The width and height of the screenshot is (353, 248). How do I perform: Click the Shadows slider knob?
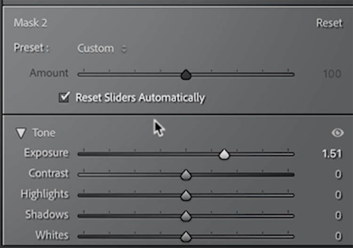186,216
